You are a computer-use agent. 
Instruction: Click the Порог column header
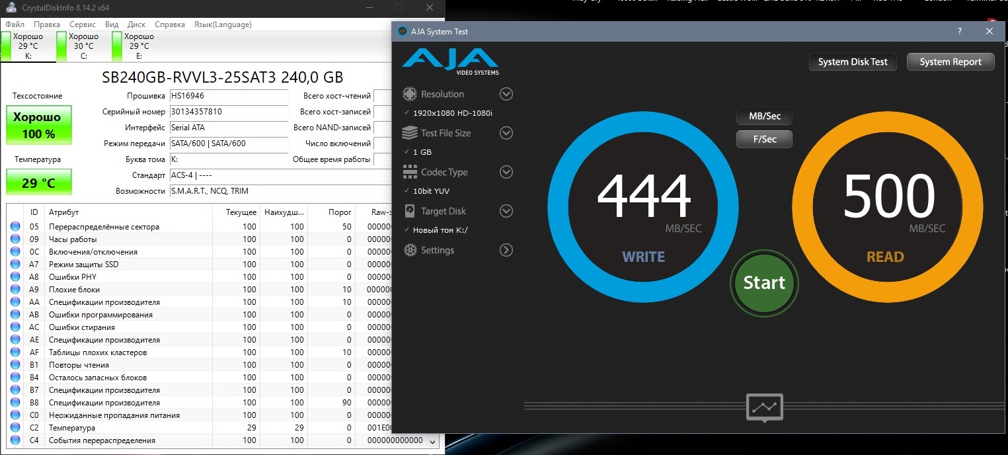tap(331, 212)
